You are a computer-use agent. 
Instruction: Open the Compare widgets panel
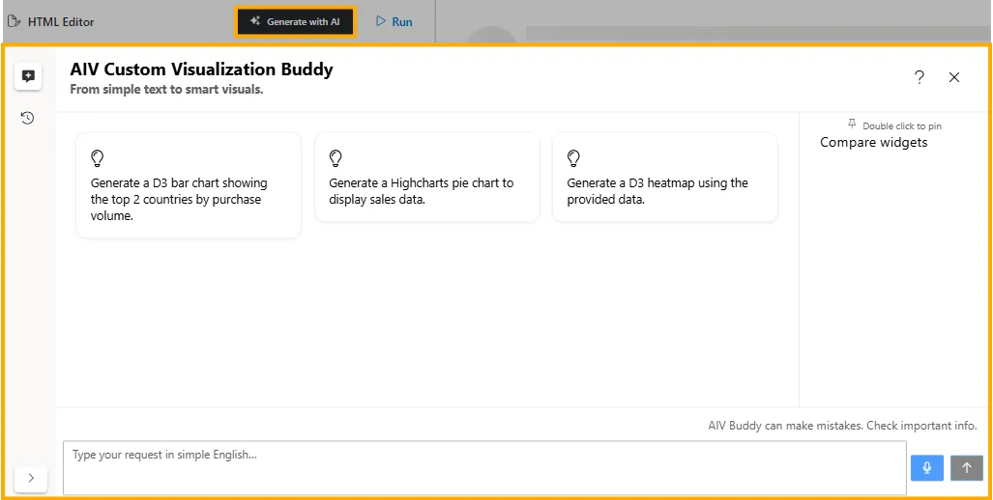point(873,143)
